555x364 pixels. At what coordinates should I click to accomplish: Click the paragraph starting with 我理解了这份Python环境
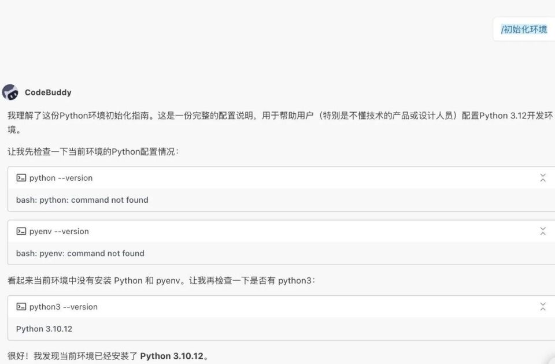(277, 116)
